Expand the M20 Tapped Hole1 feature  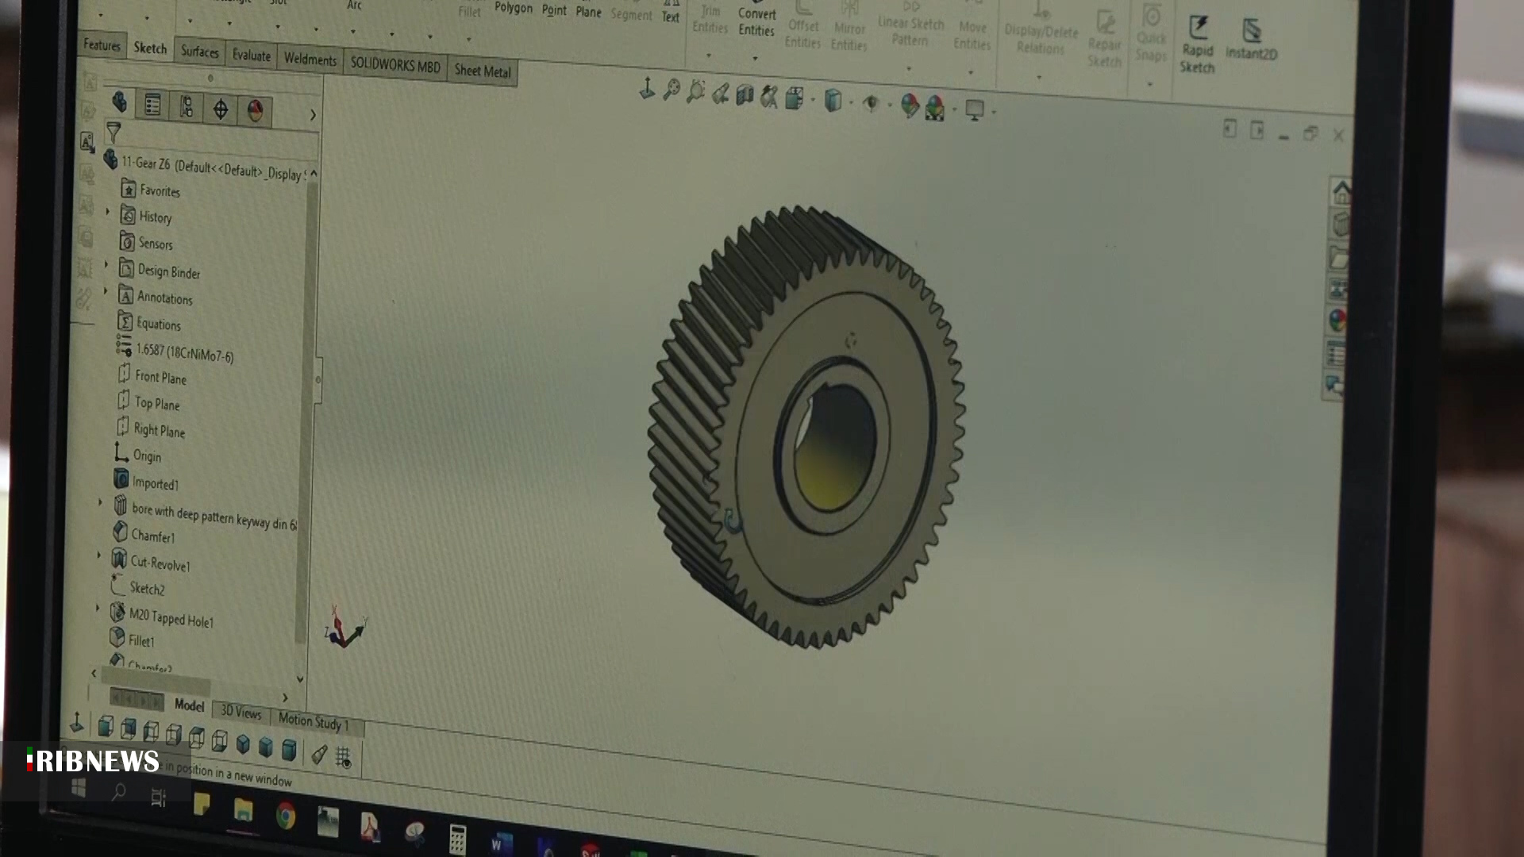(98, 609)
